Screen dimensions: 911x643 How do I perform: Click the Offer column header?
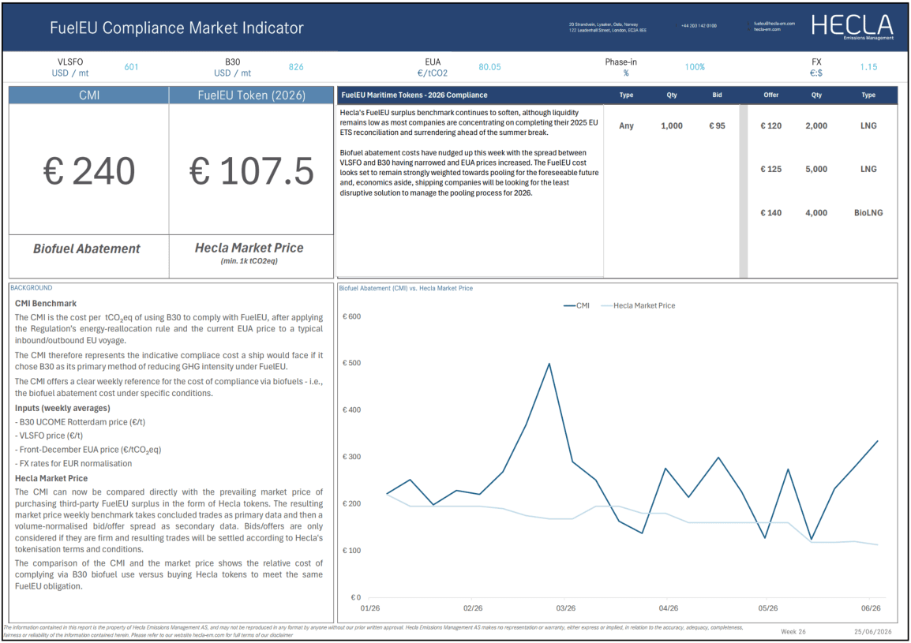click(771, 95)
